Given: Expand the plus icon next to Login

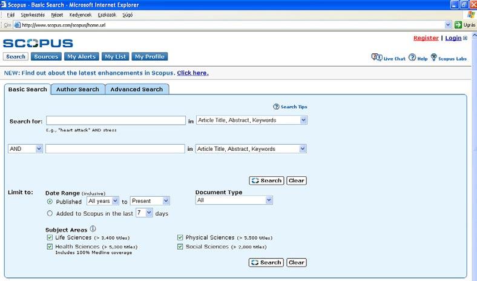Looking at the screenshot, I should tap(465, 38).
